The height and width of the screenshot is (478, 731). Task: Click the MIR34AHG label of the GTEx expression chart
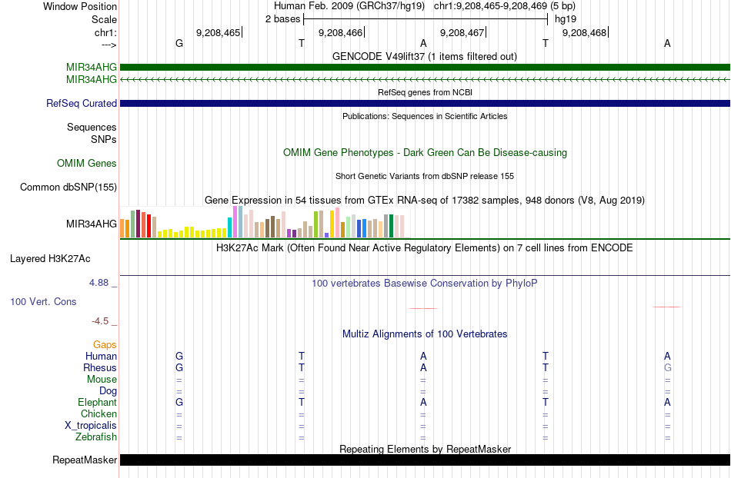pos(92,224)
